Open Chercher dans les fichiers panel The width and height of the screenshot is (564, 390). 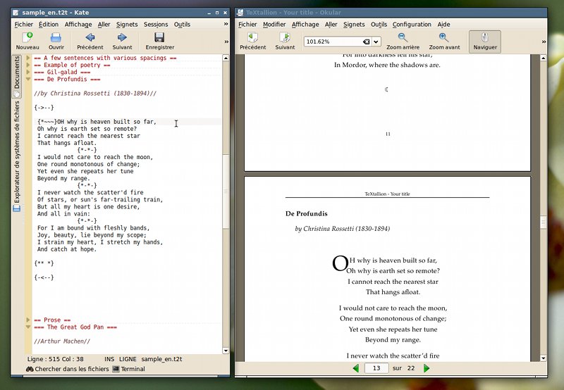point(68,369)
